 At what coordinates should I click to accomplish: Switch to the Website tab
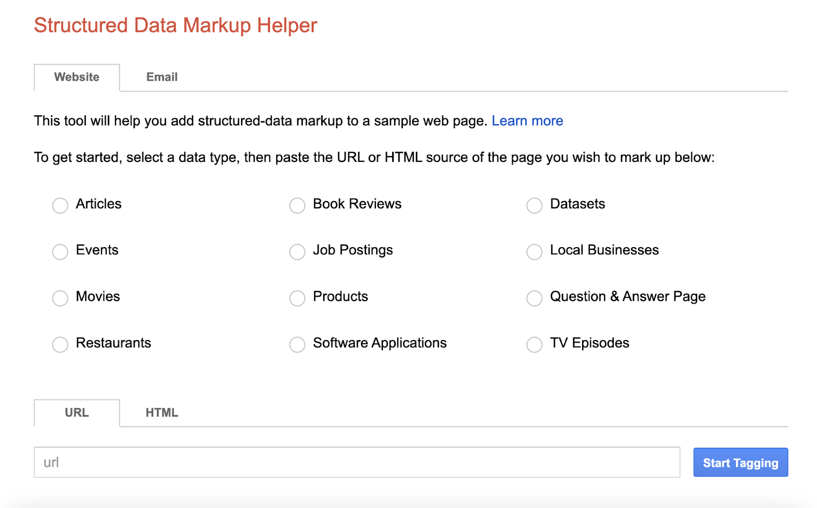click(76, 77)
